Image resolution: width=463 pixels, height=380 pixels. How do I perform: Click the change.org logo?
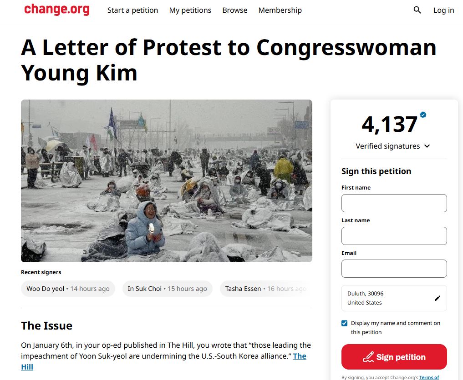[x=56, y=10]
